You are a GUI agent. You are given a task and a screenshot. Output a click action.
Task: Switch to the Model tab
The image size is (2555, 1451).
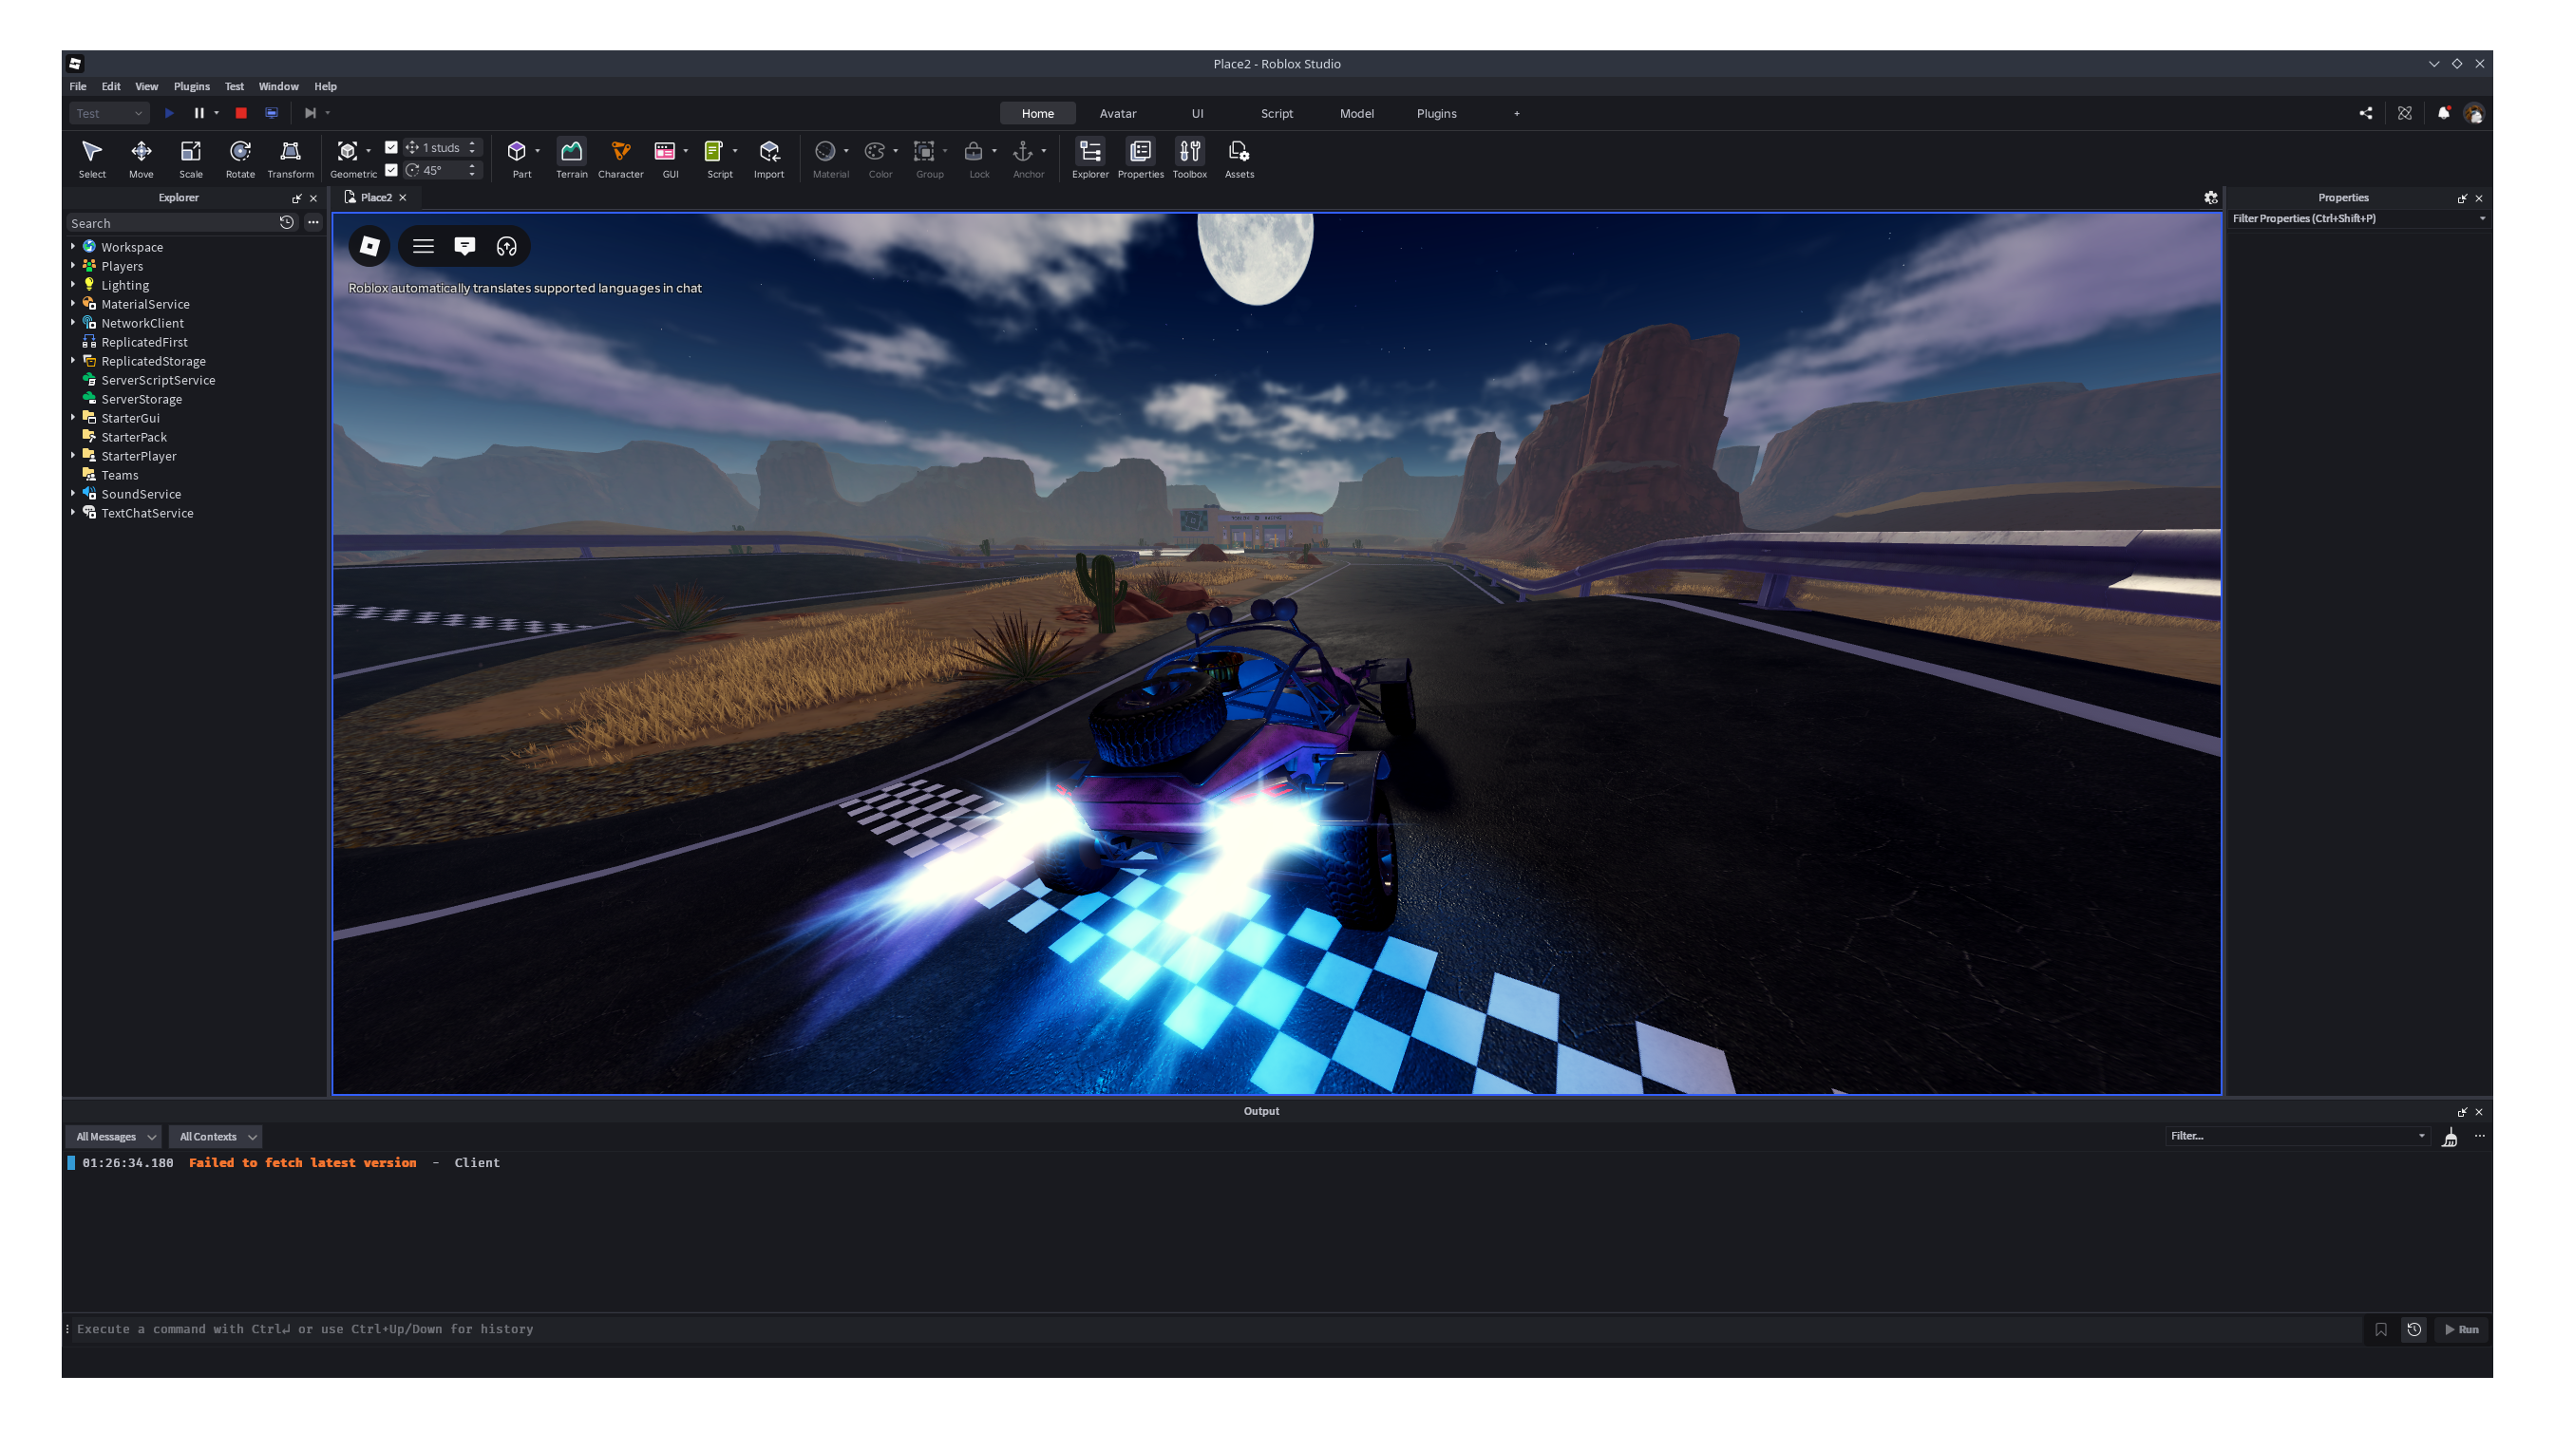coord(1356,113)
